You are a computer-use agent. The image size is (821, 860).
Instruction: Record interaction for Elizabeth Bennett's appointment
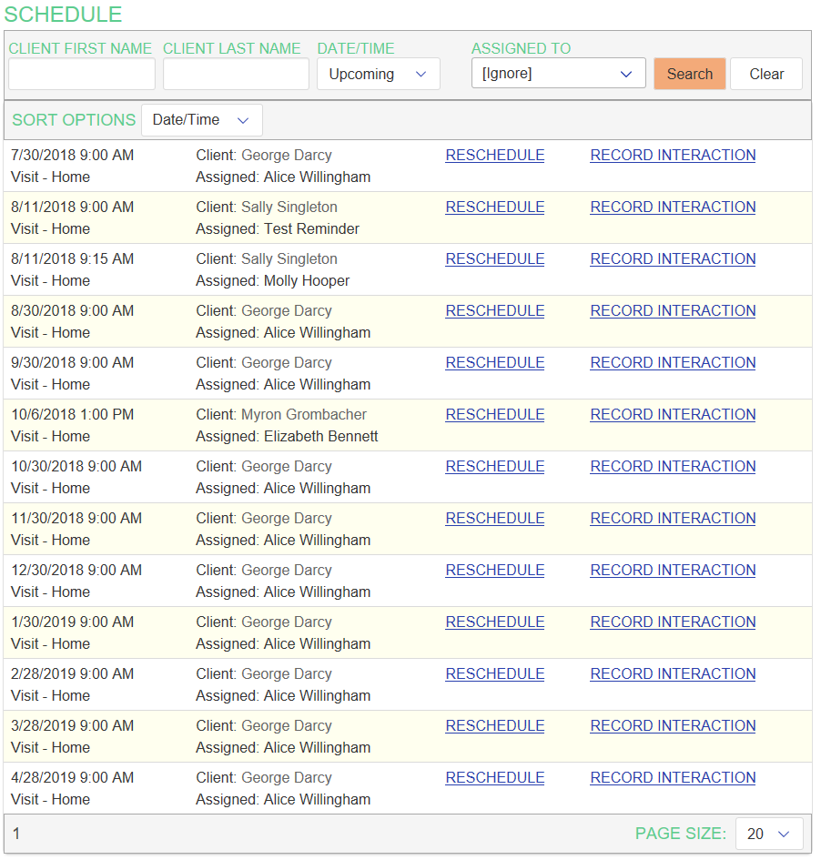pos(673,415)
